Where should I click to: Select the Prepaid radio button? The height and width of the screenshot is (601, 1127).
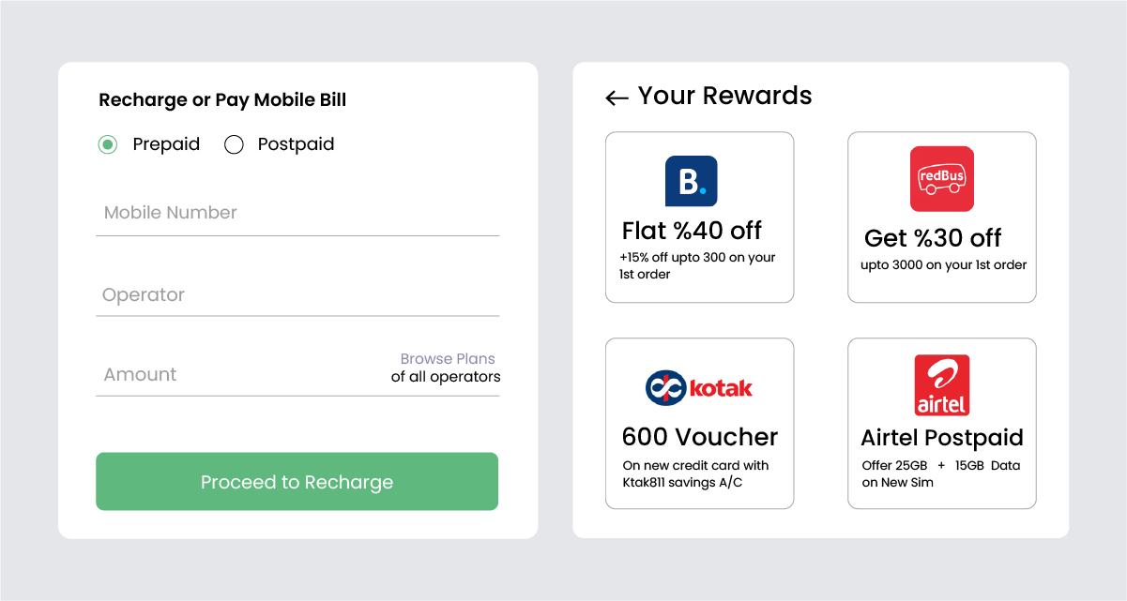click(x=108, y=144)
